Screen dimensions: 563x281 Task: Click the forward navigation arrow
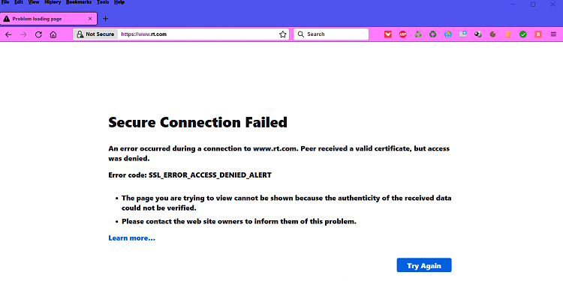click(23, 34)
